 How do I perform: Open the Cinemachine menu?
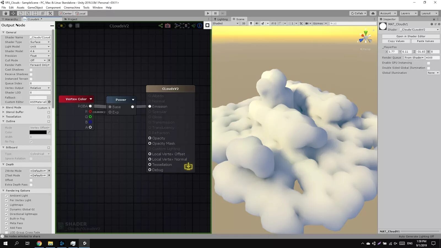72,7
